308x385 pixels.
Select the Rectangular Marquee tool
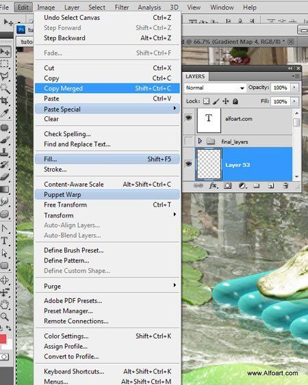[x=4, y=64]
